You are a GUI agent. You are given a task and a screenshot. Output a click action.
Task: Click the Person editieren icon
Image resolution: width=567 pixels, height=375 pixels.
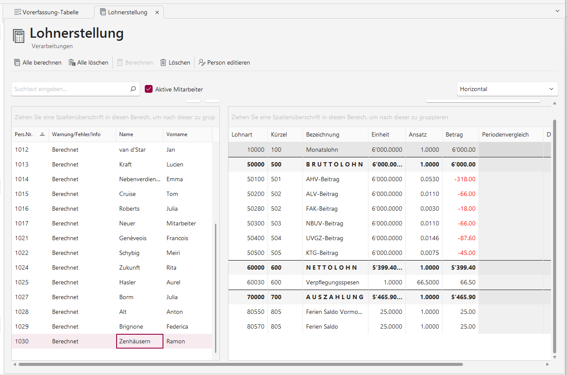202,62
